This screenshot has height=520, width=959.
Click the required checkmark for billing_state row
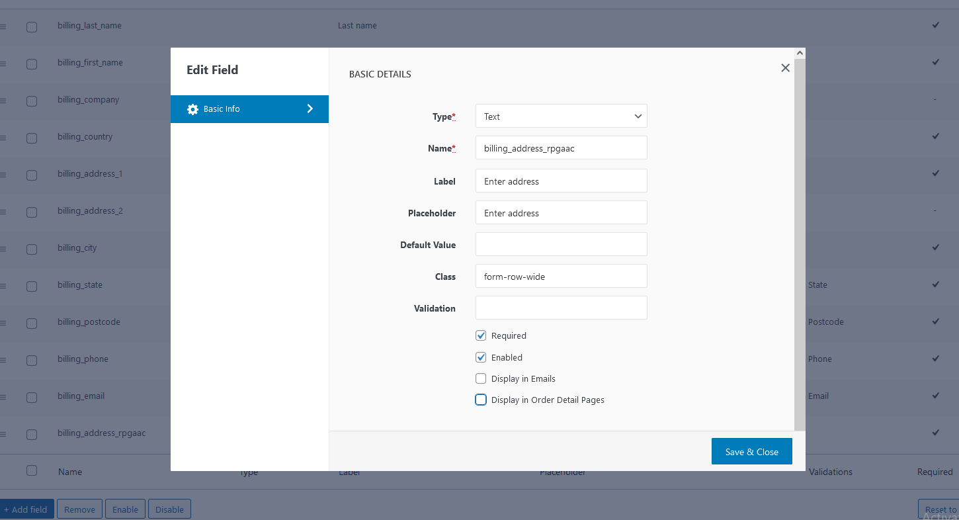[935, 284]
